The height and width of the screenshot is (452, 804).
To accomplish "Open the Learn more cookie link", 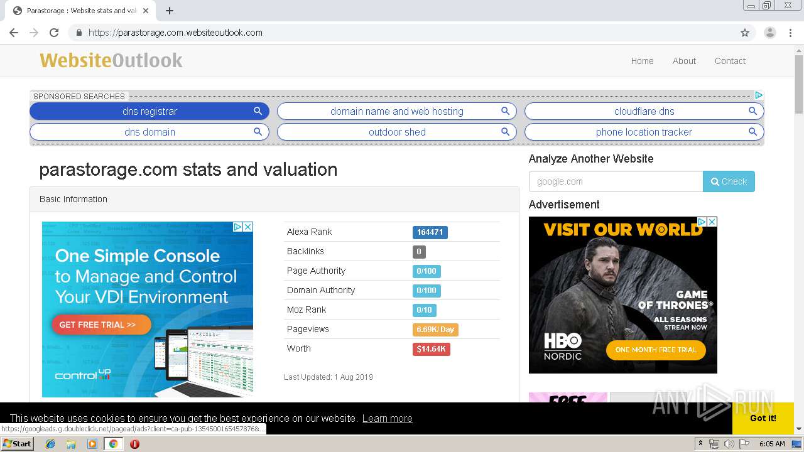I will click(387, 418).
